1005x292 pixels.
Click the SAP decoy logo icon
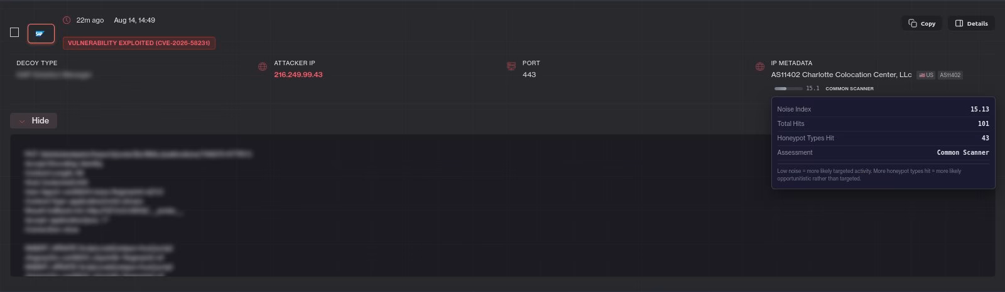(41, 34)
